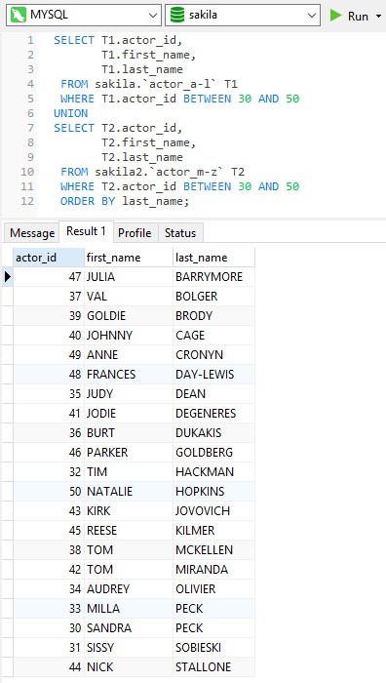
Task: Select actor_id 50 cell
Action: (x=49, y=492)
